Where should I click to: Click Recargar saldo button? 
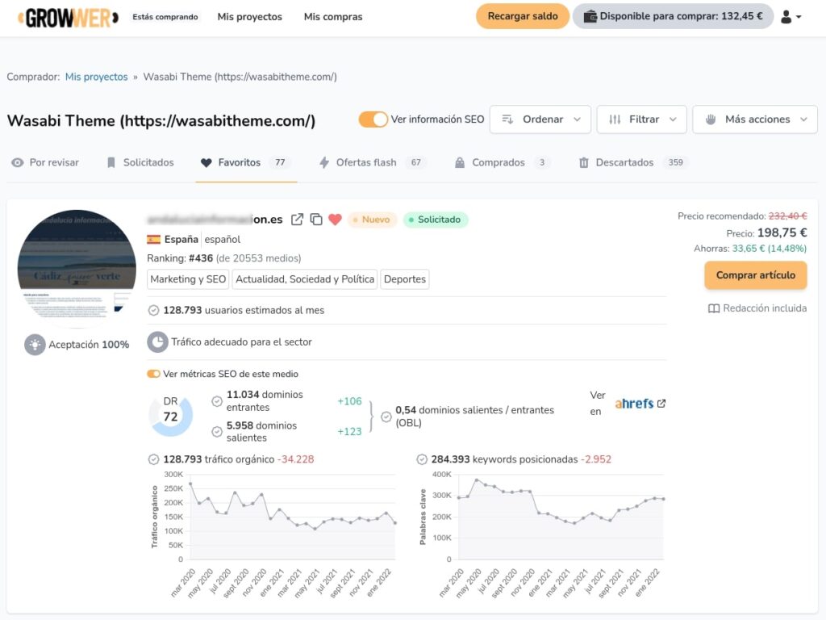click(x=523, y=16)
